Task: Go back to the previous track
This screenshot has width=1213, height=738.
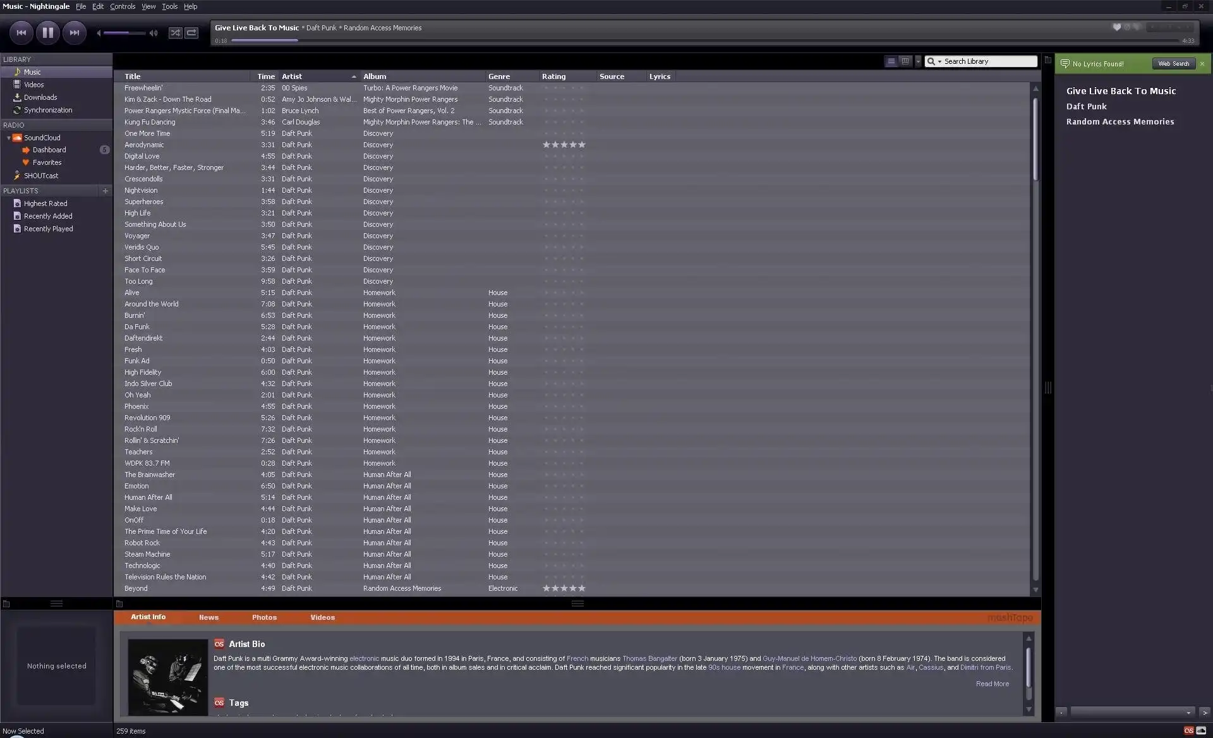Action: point(21,33)
